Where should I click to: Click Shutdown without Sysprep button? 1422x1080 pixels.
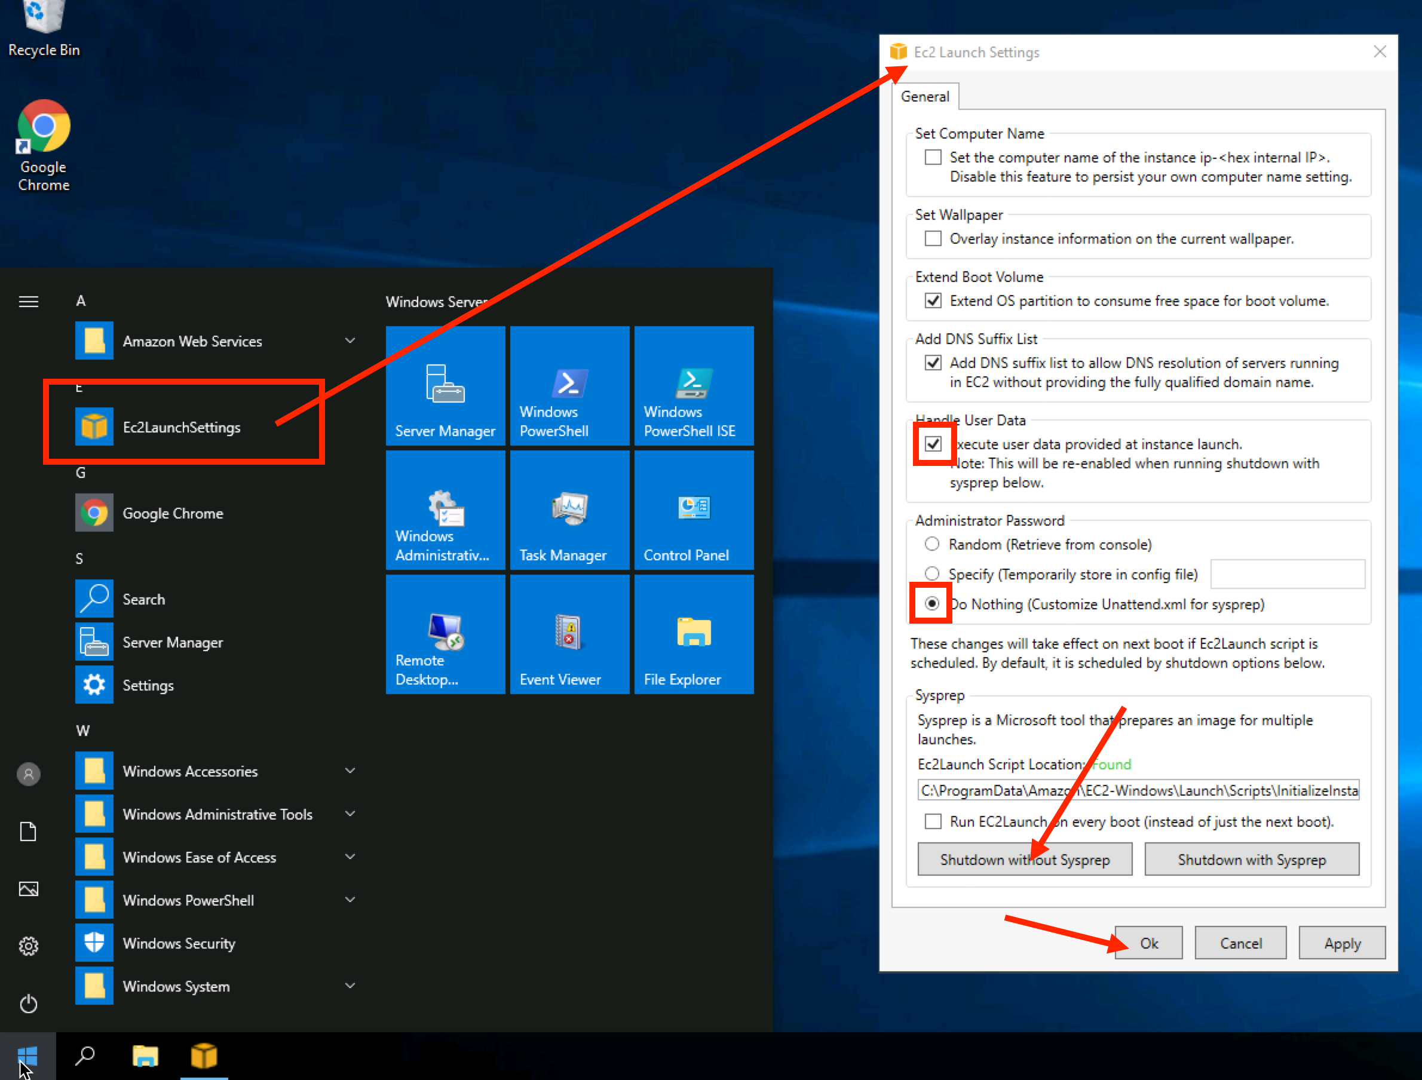pyautogui.click(x=1025, y=860)
